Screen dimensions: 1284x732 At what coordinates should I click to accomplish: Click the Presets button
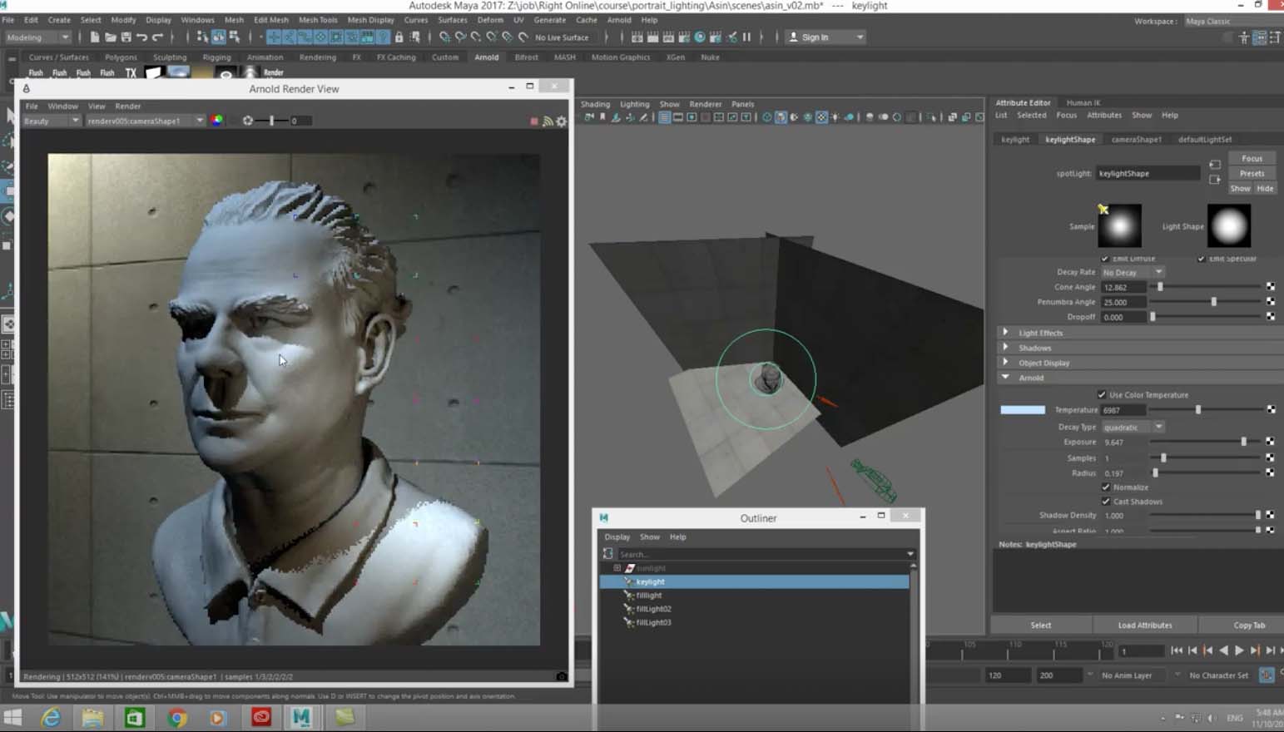tap(1252, 173)
